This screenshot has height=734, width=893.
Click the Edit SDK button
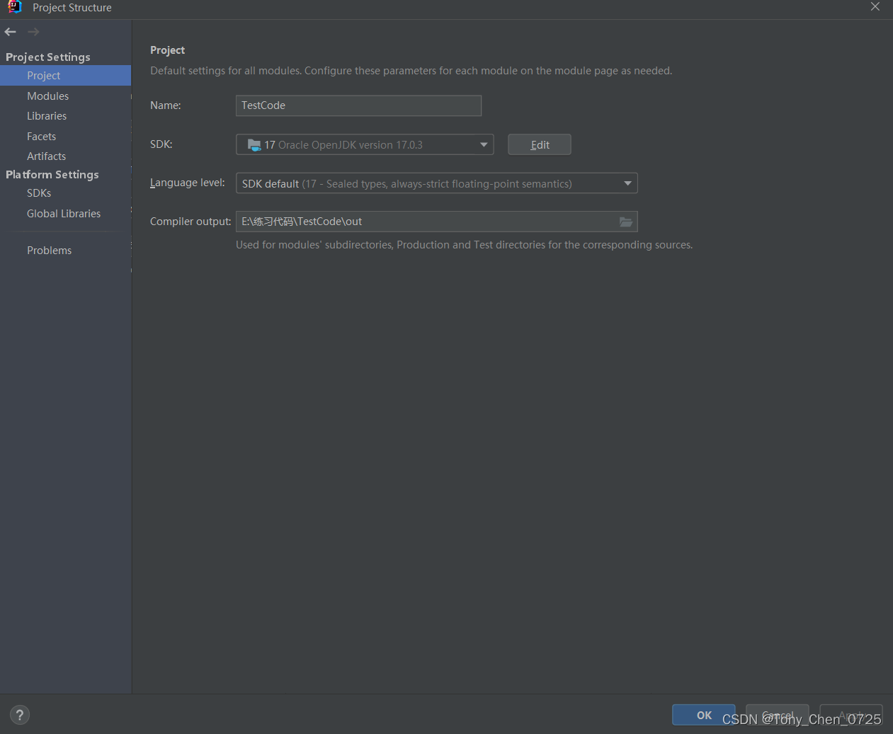(x=540, y=144)
